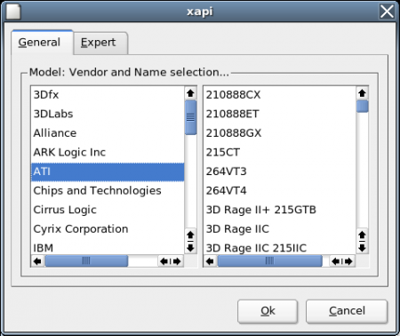Viewport: 400px width, 336px height.
Task: Confirm the selection with the Ok button
Action: [268, 311]
